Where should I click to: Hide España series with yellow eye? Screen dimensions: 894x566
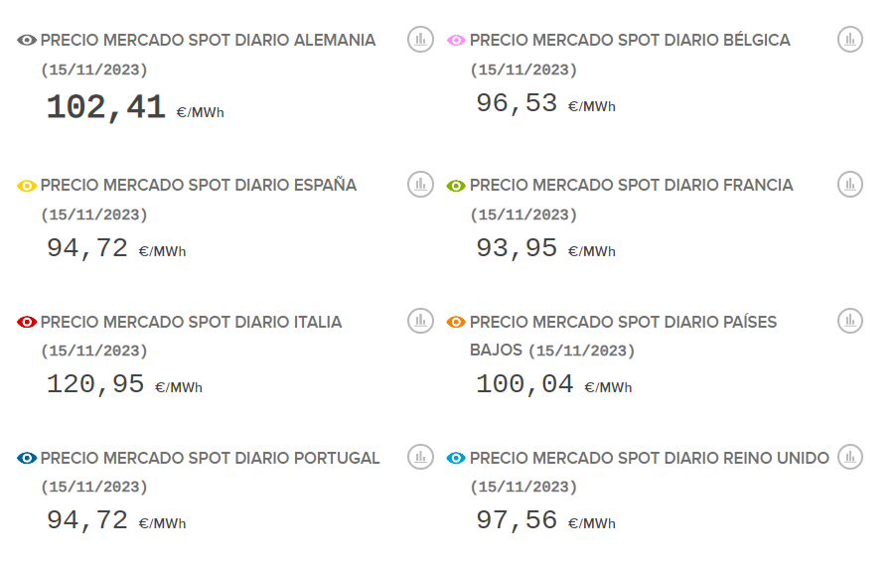[x=27, y=186]
